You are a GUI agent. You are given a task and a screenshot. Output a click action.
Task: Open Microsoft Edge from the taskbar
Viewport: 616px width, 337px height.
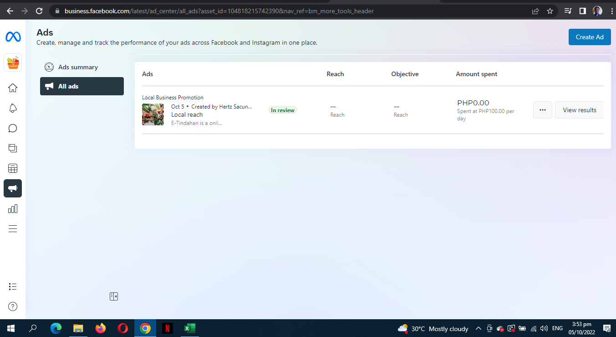click(x=56, y=328)
